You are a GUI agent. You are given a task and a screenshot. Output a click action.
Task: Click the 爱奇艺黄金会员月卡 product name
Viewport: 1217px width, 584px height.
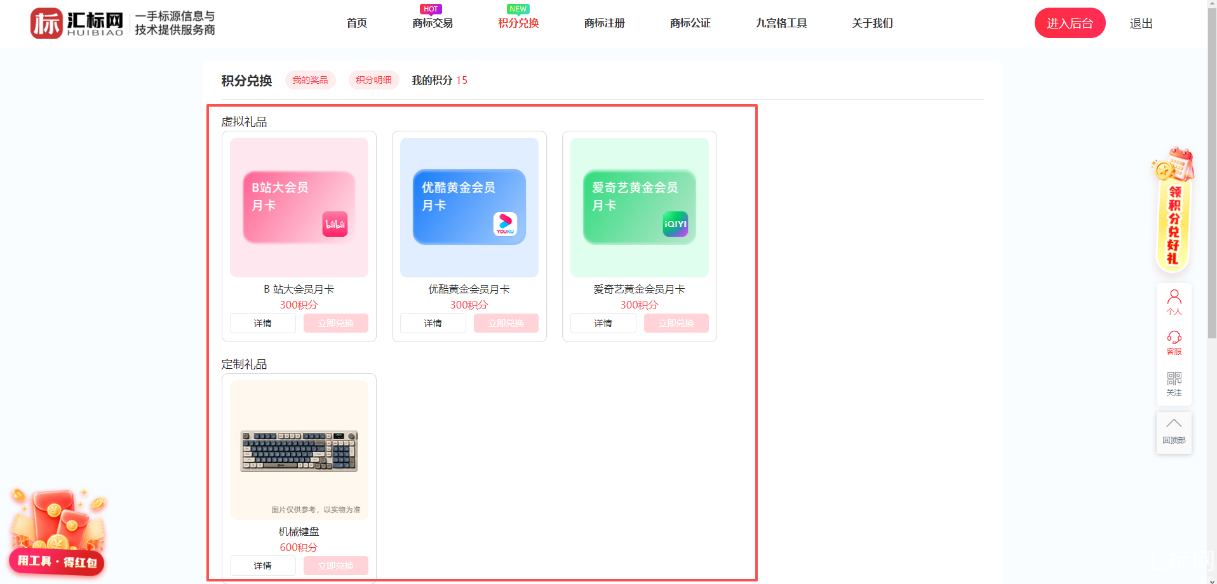(x=639, y=289)
